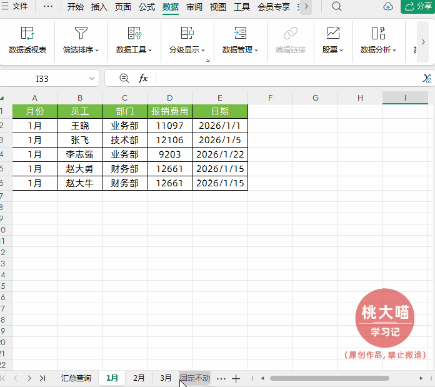The width and height of the screenshot is (435, 387).
Task: Open the 数据工具 dropdown
Action: click(134, 40)
